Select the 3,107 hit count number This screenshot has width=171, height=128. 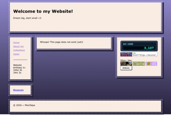[149, 48]
